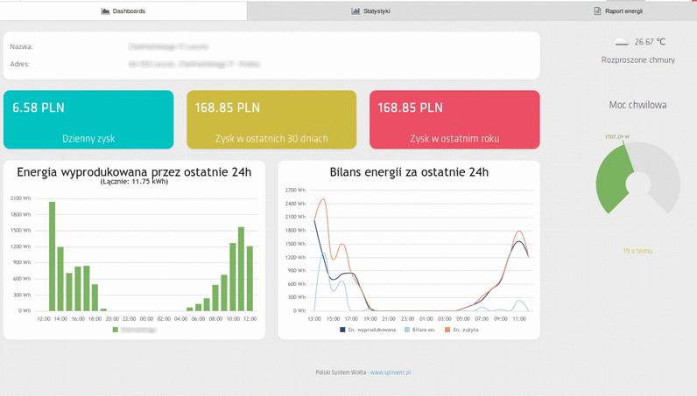The width and height of the screenshot is (697, 396).
Task: Click the Moc chwilowa heading
Action: [637, 105]
